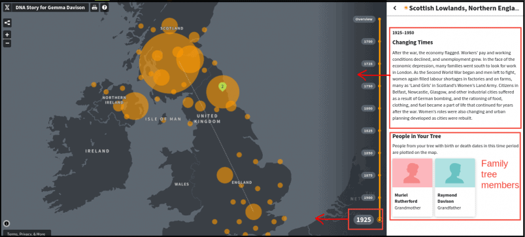Open the map info icon
Viewport: 525px width, 237px height.
click(7, 224)
